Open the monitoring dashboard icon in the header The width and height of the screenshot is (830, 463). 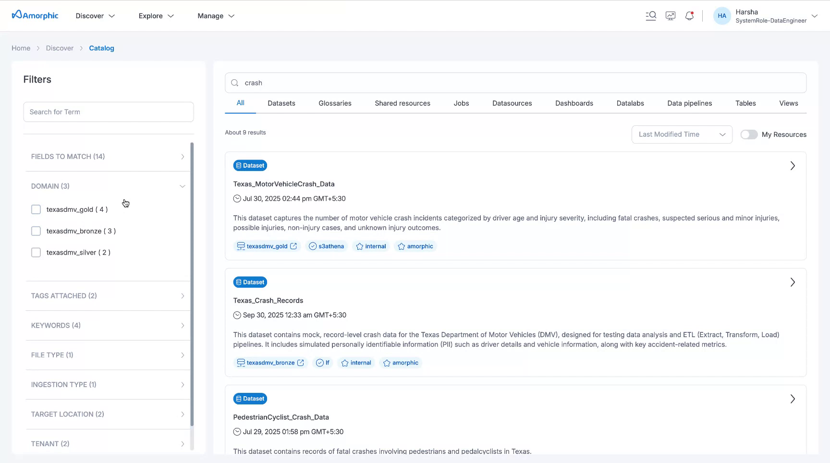[x=670, y=15]
